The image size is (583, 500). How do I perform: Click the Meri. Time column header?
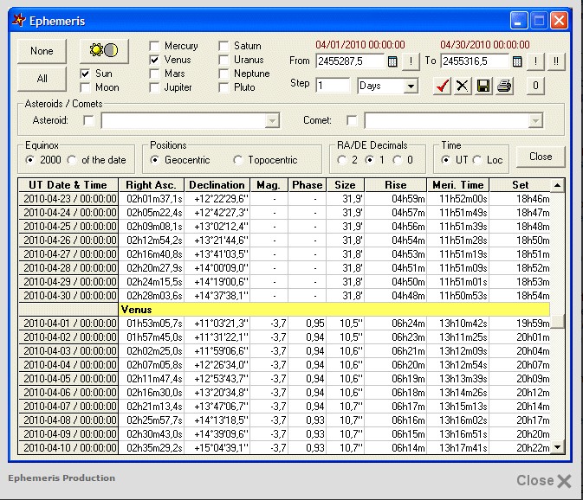pos(458,185)
